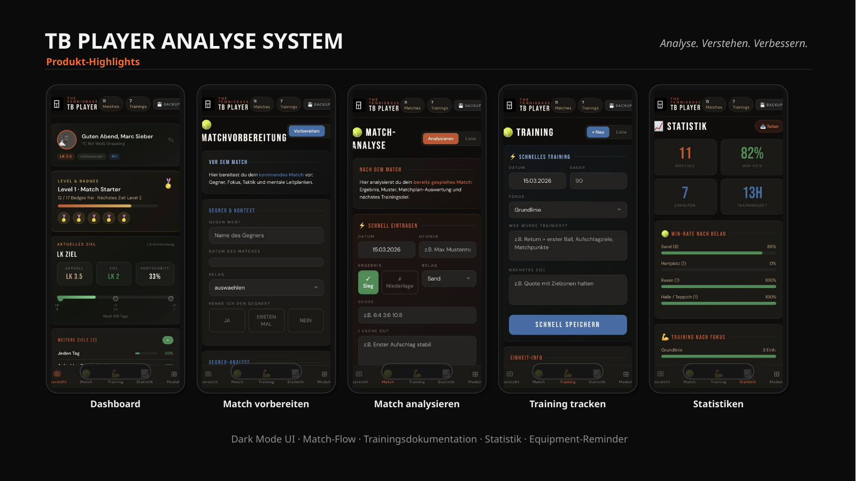Viewport: 856px width, 481px height.
Task: Click TB Player logo icon on Training screen
Action: pos(510,105)
